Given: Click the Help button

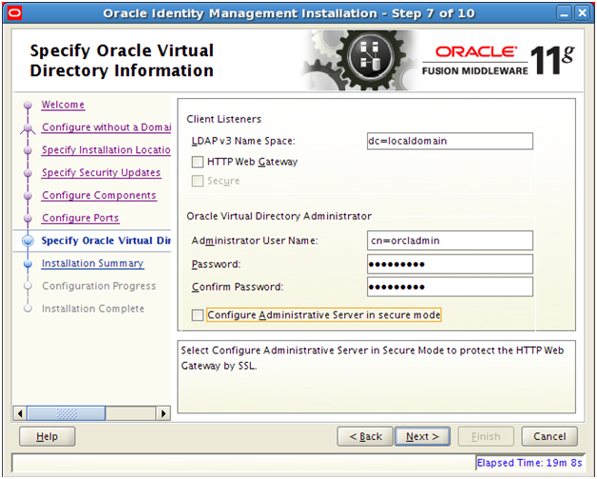Looking at the screenshot, I should (48, 436).
